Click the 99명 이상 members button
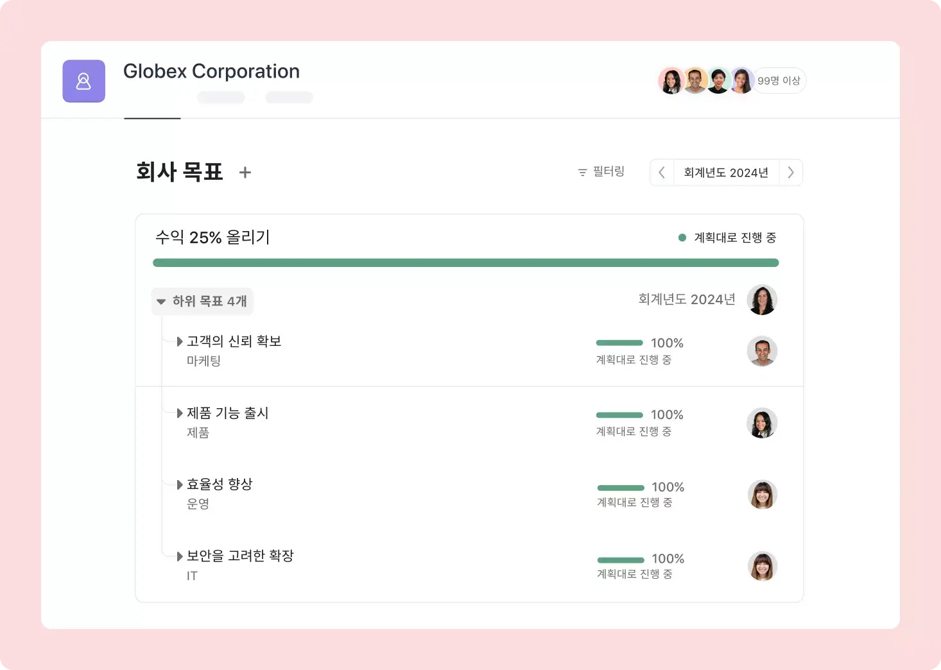 779,80
